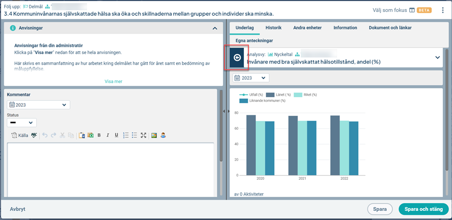Open Dokument och länkar tab
Viewport: 452px width, 220px height.
coord(390,28)
